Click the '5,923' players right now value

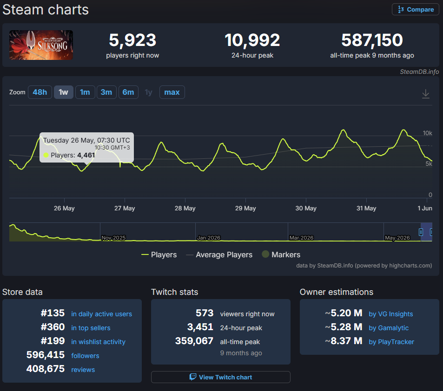click(x=132, y=40)
